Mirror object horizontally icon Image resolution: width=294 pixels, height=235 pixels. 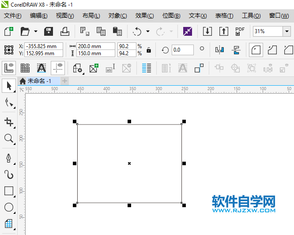(x=219, y=50)
